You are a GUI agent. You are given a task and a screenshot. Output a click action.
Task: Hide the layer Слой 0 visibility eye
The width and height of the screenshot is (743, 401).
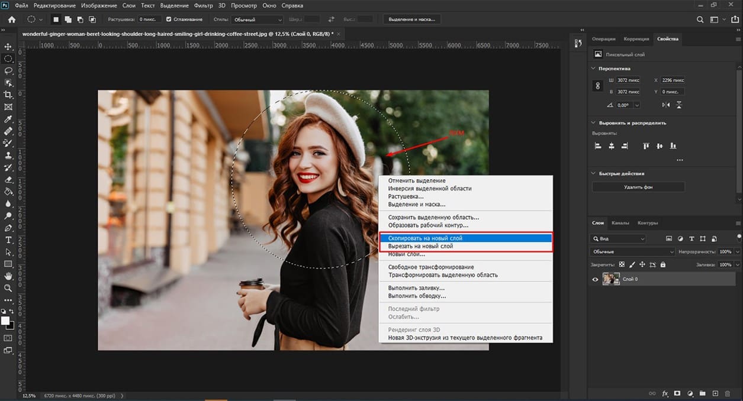pos(596,279)
